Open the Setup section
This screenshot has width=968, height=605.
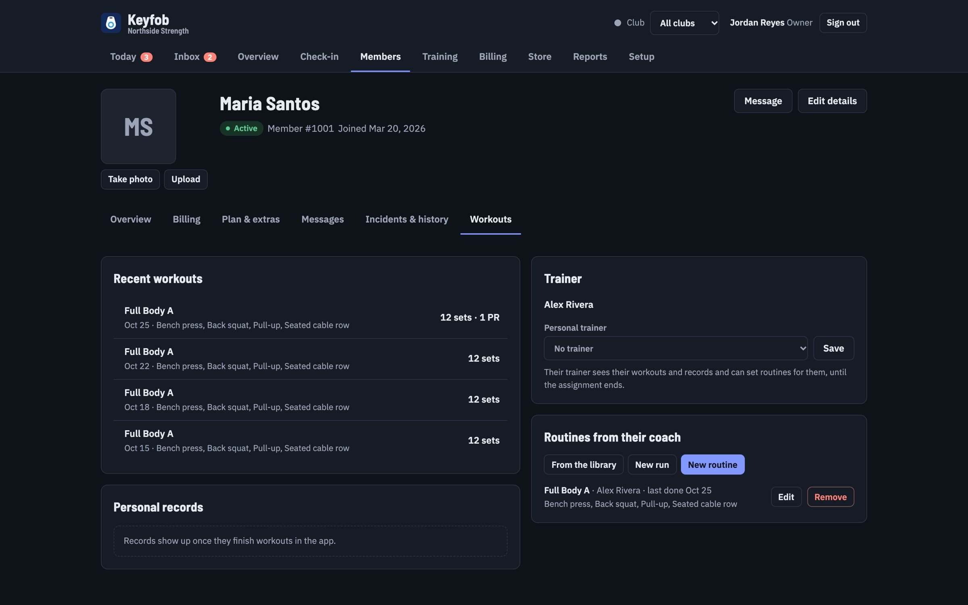tap(641, 56)
